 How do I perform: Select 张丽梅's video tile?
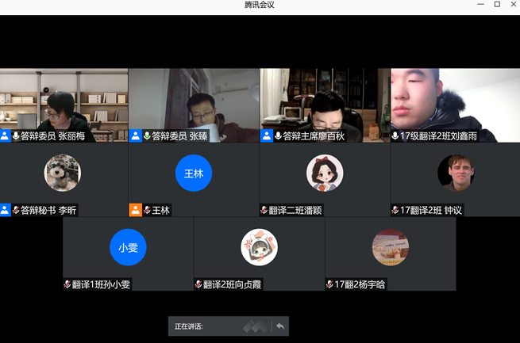click(64, 105)
